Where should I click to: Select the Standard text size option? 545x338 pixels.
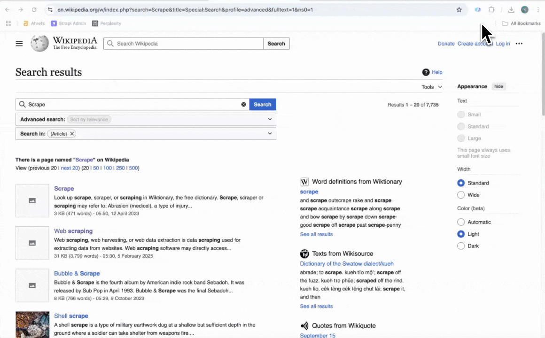click(x=461, y=126)
